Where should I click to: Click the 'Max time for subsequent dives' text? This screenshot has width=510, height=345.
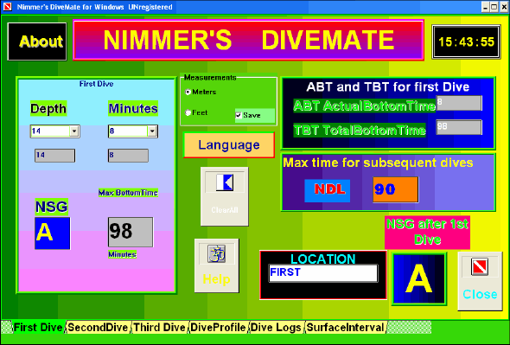[378, 163]
